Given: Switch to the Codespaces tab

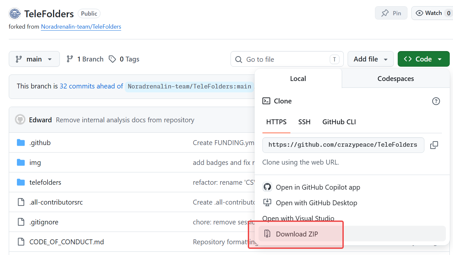Looking at the screenshot, I should (x=395, y=79).
